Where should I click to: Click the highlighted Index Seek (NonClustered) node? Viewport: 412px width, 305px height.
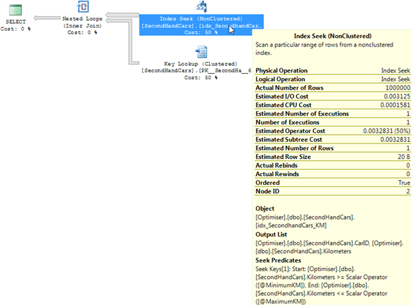201,25
